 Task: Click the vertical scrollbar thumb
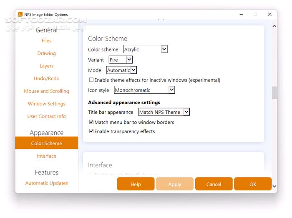274,93
